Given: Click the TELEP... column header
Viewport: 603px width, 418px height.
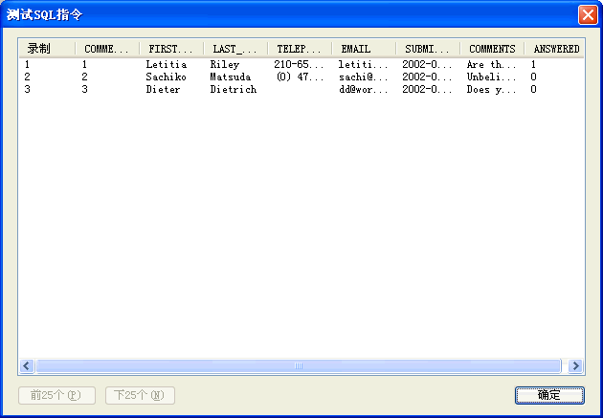Looking at the screenshot, I should pyautogui.click(x=299, y=49).
